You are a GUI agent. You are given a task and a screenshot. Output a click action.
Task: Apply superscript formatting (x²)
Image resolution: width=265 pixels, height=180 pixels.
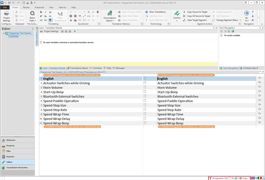[41, 16]
